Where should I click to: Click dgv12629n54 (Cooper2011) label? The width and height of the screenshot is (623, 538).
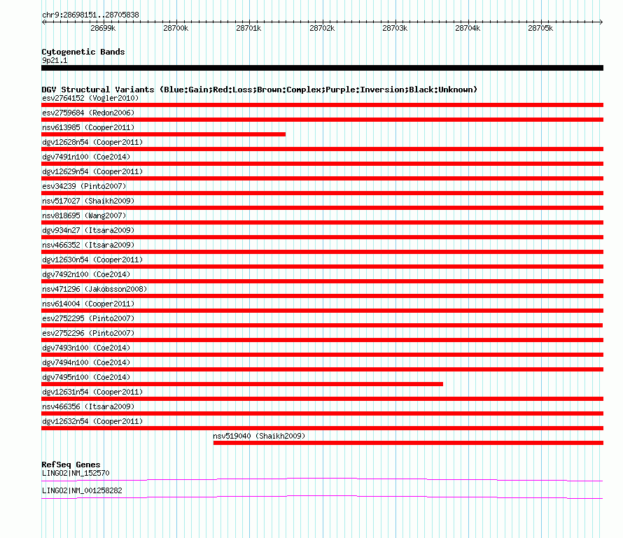92,171
